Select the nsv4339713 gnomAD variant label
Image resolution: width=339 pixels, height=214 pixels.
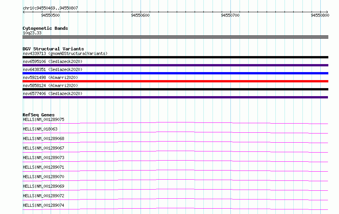(x=65, y=53)
